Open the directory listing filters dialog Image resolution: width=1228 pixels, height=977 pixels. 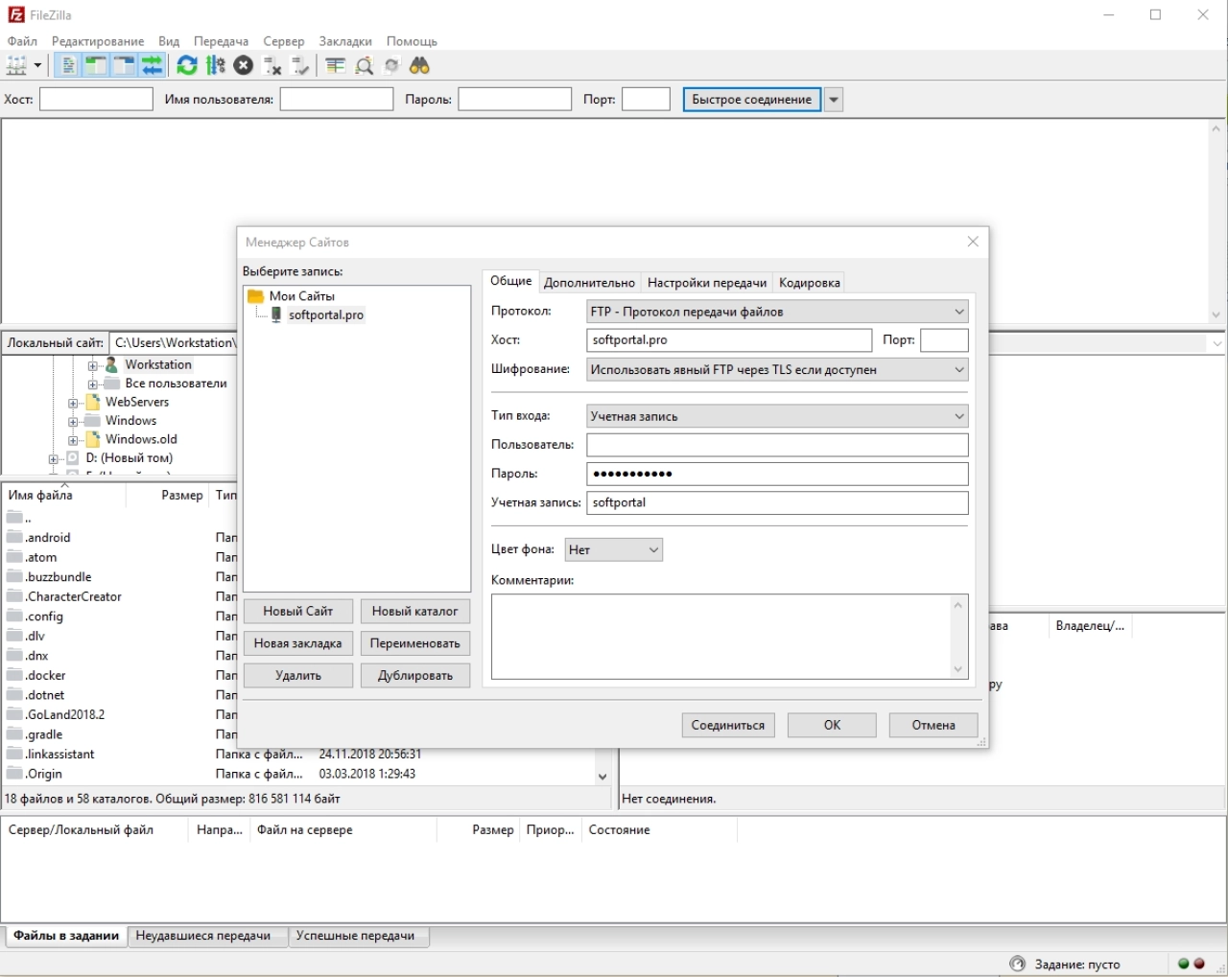pos(335,65)
